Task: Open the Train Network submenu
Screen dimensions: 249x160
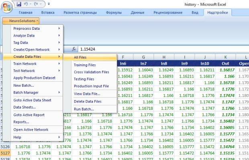Action: (x=33, y=64)
